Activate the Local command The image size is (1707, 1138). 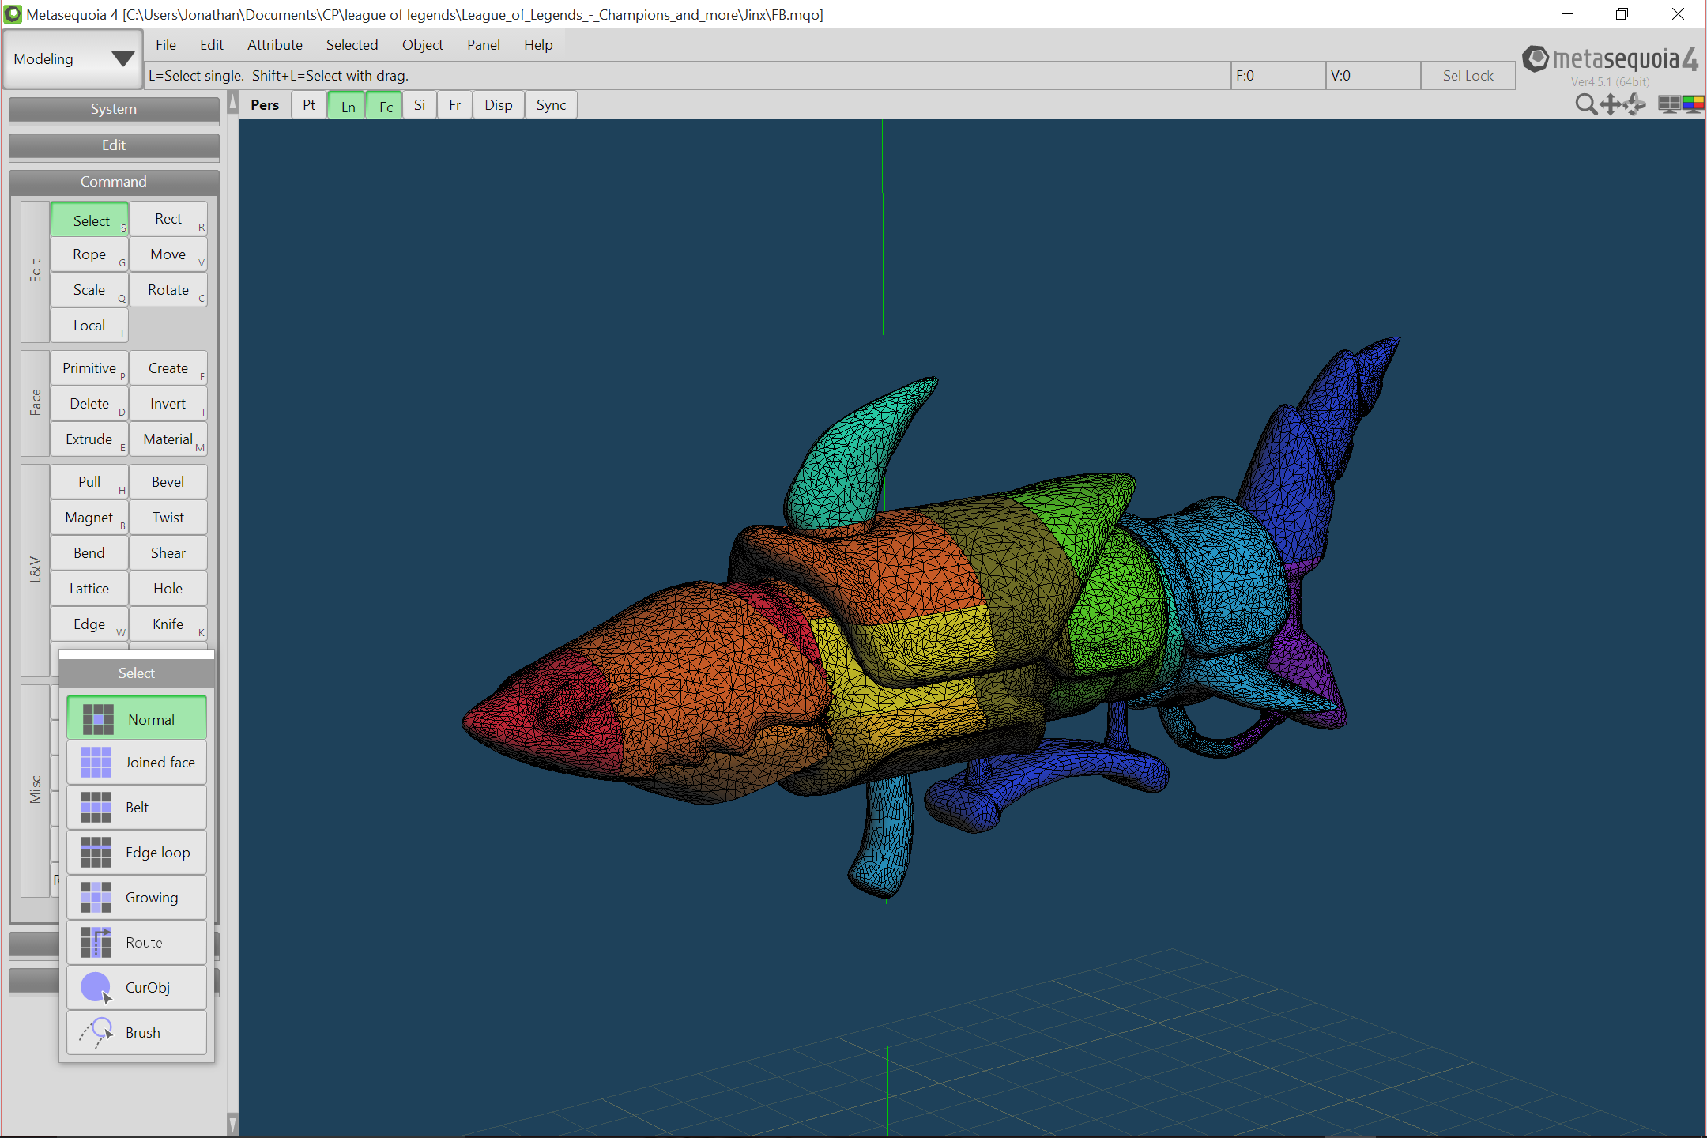[x=89, y=326]
